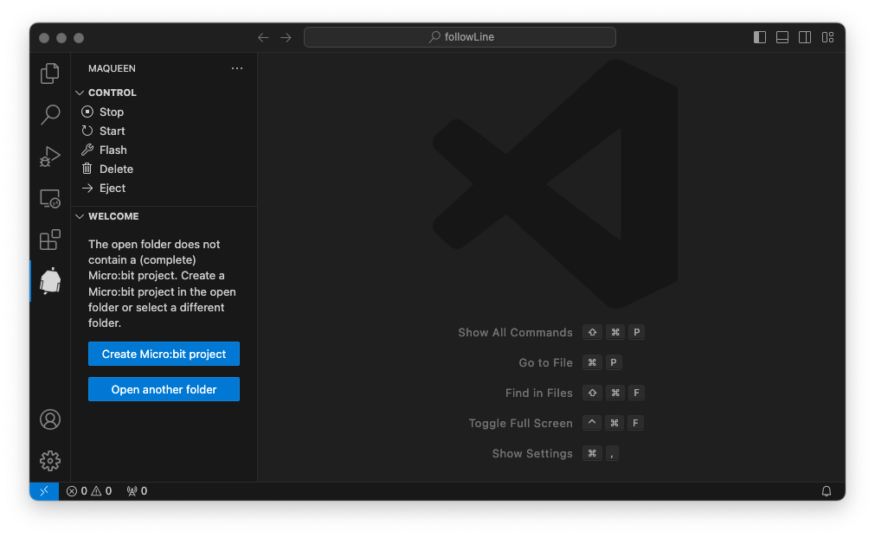Image resolution: width=875 pixels, height=537 pixels.
Task: Click the Open another folder button
Action: coord(164,389)
